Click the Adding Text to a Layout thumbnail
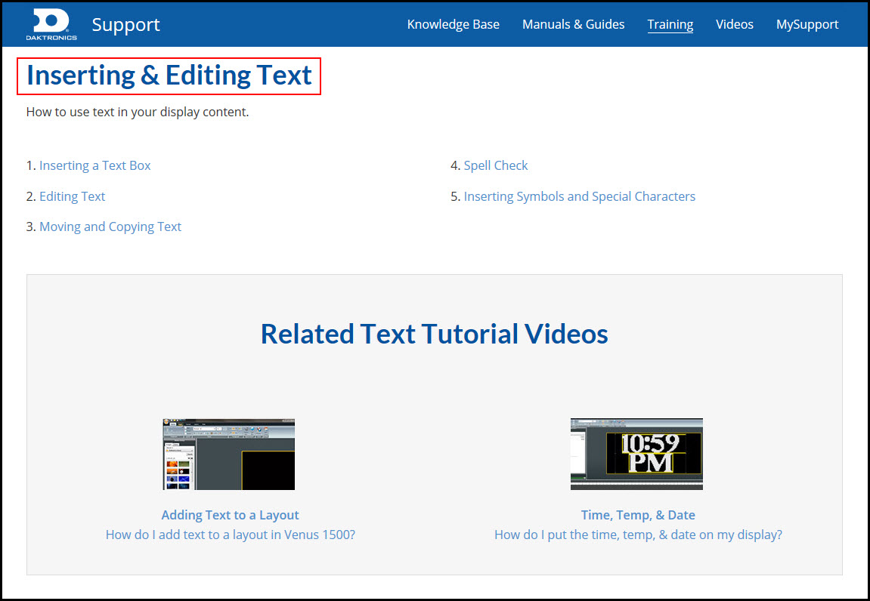The height and width of the screenshot is (601, 870). 228,453
